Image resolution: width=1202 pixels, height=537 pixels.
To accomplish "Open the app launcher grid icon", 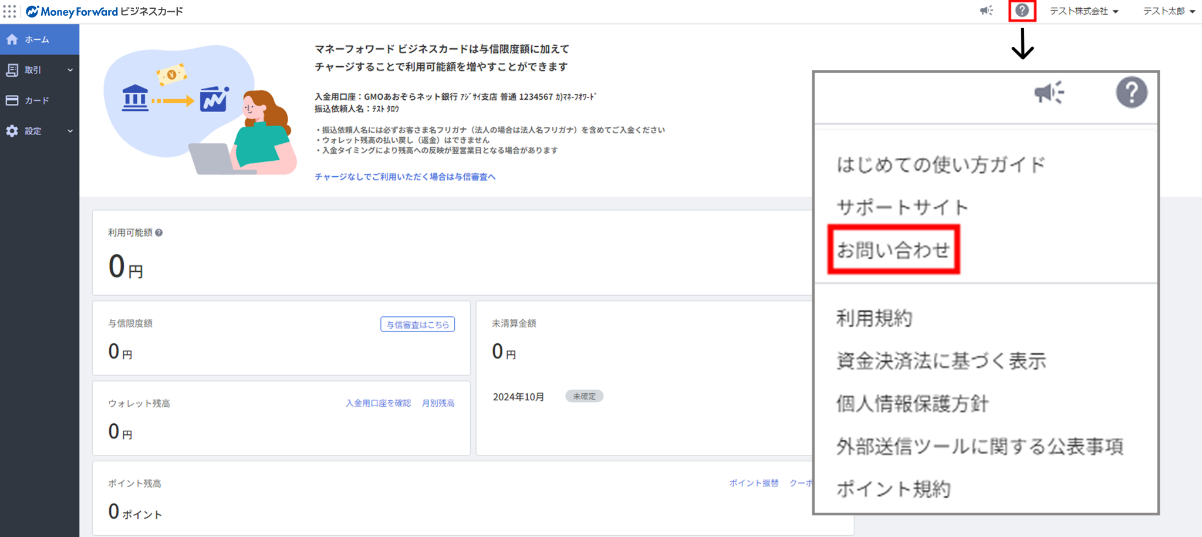I will click(x=9, y=12).
